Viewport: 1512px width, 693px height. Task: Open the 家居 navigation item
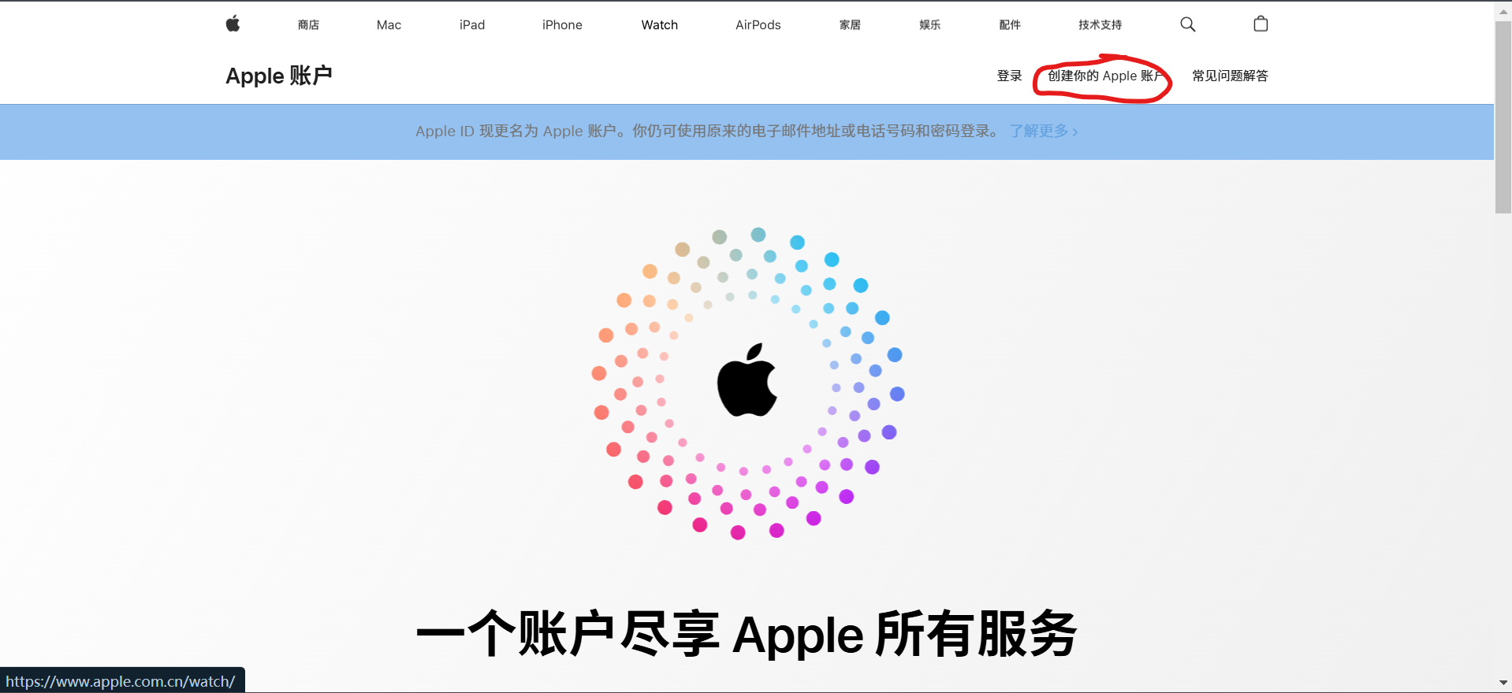pyautogui.click(x=850, y=24)
